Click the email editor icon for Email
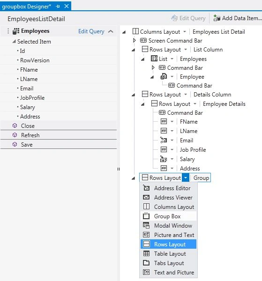Viewport: 262px width, 281px height. [164, 140]
